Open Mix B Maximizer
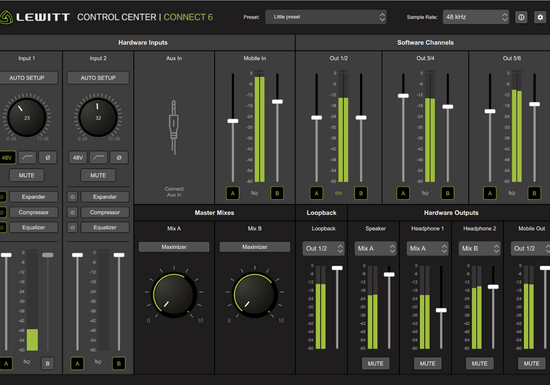The image size is (550, 385). (255, 247)
